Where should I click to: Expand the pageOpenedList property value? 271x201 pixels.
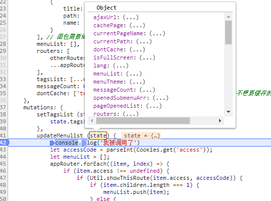[154, 106]
